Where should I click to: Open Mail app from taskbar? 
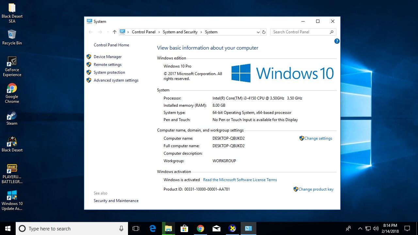click(x=217, y=228)
